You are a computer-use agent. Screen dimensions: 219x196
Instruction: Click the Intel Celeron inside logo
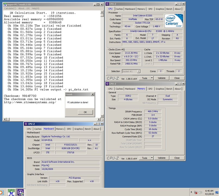click(x=174, y=21)
